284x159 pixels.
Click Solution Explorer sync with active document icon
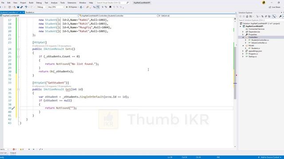(x=262, y=16)
